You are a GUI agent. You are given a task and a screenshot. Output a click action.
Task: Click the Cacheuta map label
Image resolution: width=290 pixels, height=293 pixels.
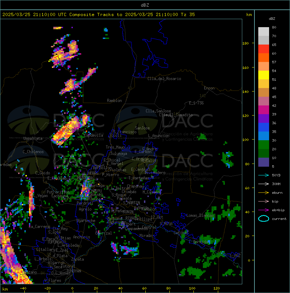(x=60, y=196)
